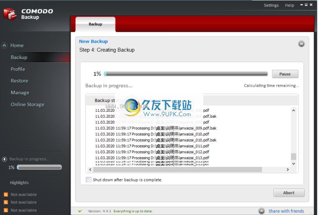Image resolution: width=318 pixels, height=215 pixels.
Task: Click the horizontal scrollbar thumb in the log
Action: [x=178, y=169]
